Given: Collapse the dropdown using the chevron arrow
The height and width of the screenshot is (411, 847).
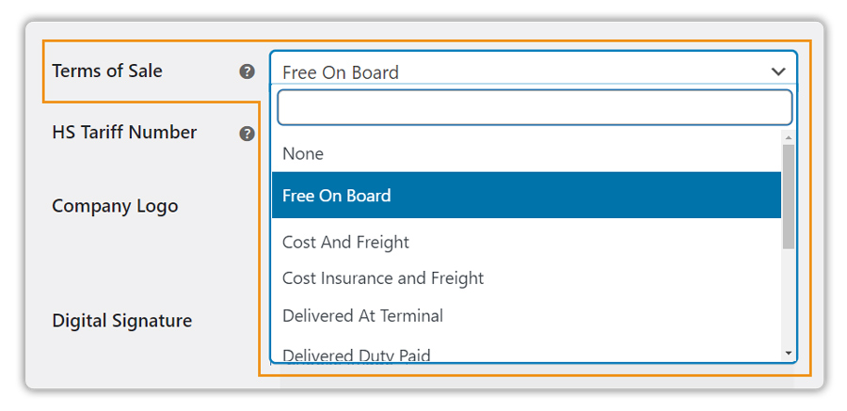Looking at the screenshot, I should point(778,71).
